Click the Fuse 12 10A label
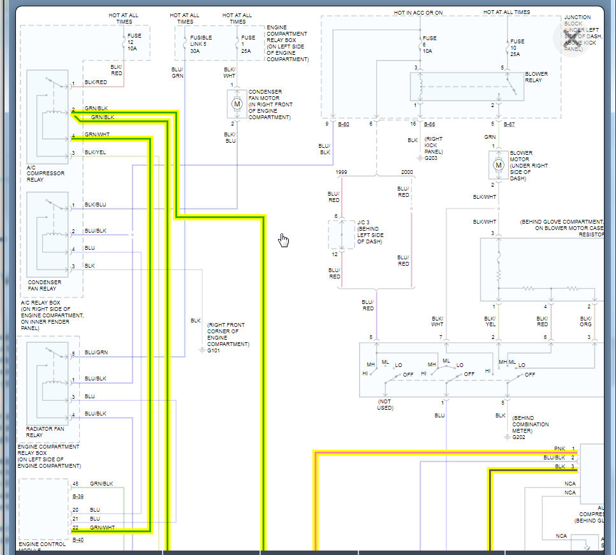The image size is (616, 555). coord(134,42)
